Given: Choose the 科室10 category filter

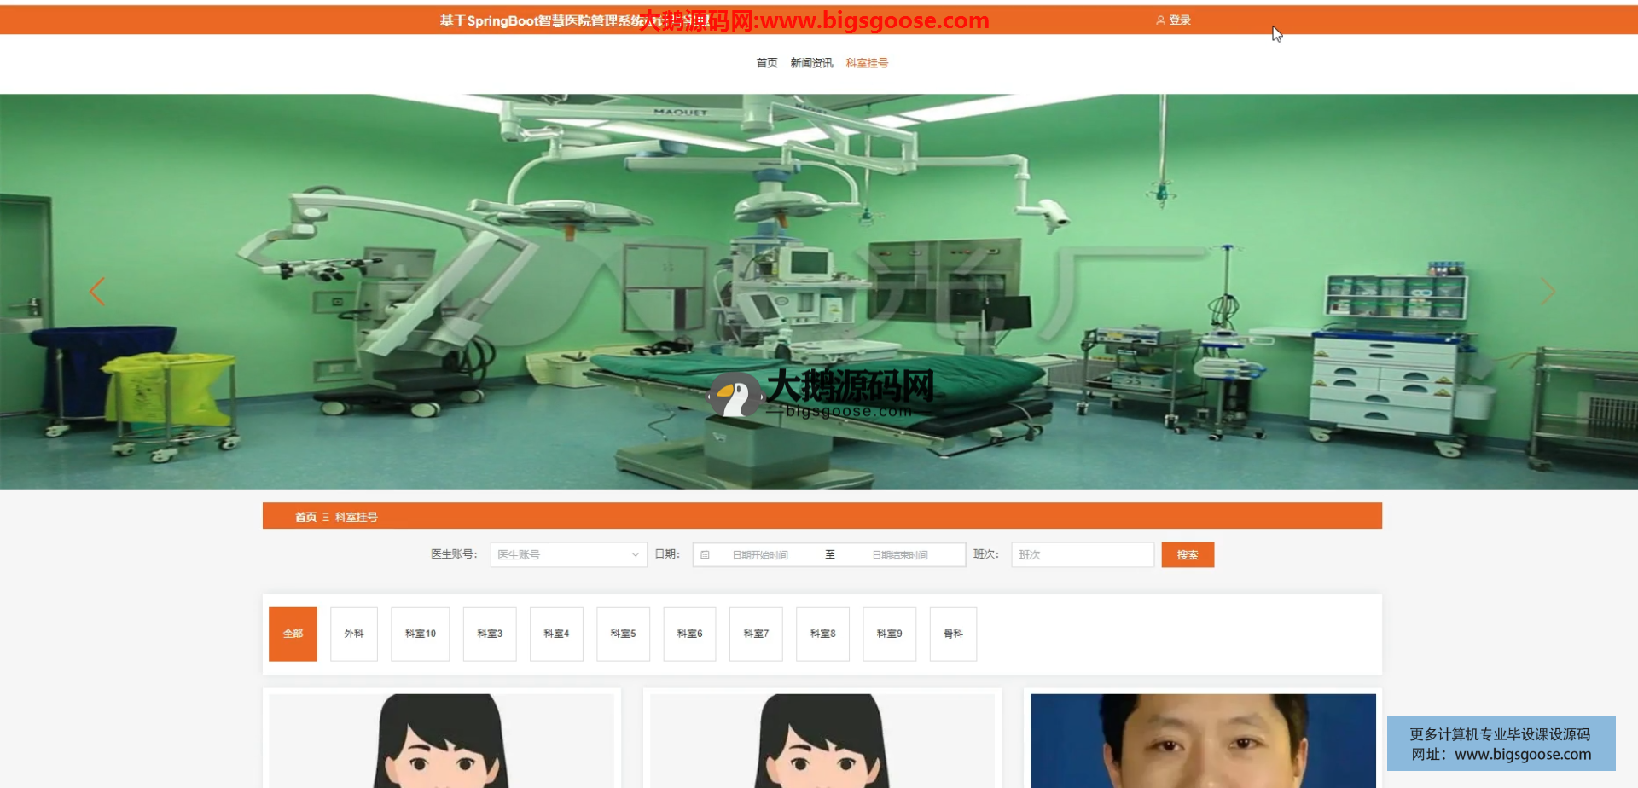Looking at the screenshot, I should point(420,634).
